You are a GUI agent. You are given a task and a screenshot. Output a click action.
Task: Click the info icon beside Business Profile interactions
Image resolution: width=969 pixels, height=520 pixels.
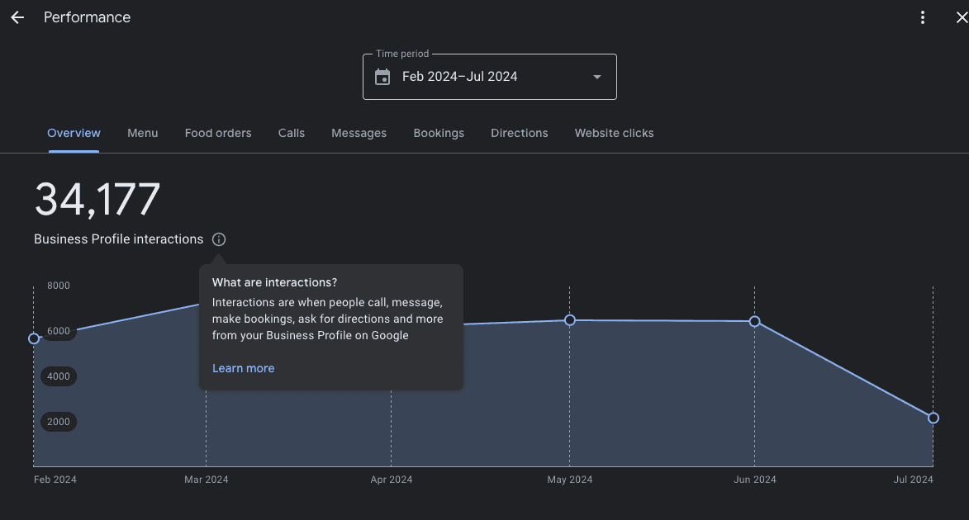[218, 239]
